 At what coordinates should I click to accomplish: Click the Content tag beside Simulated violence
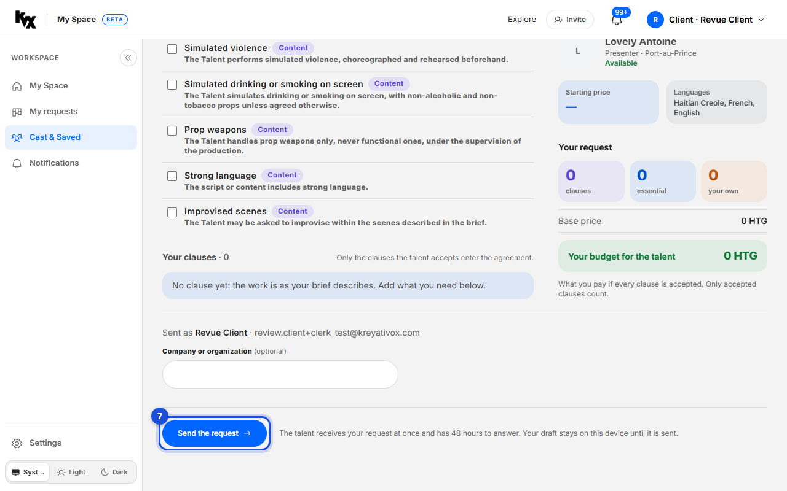293,48
